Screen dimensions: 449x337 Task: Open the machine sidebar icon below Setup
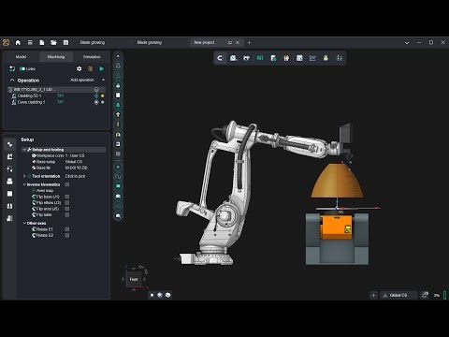tap(9, 156)
